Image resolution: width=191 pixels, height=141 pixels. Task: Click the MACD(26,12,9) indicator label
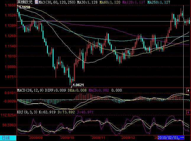point(30,90)
